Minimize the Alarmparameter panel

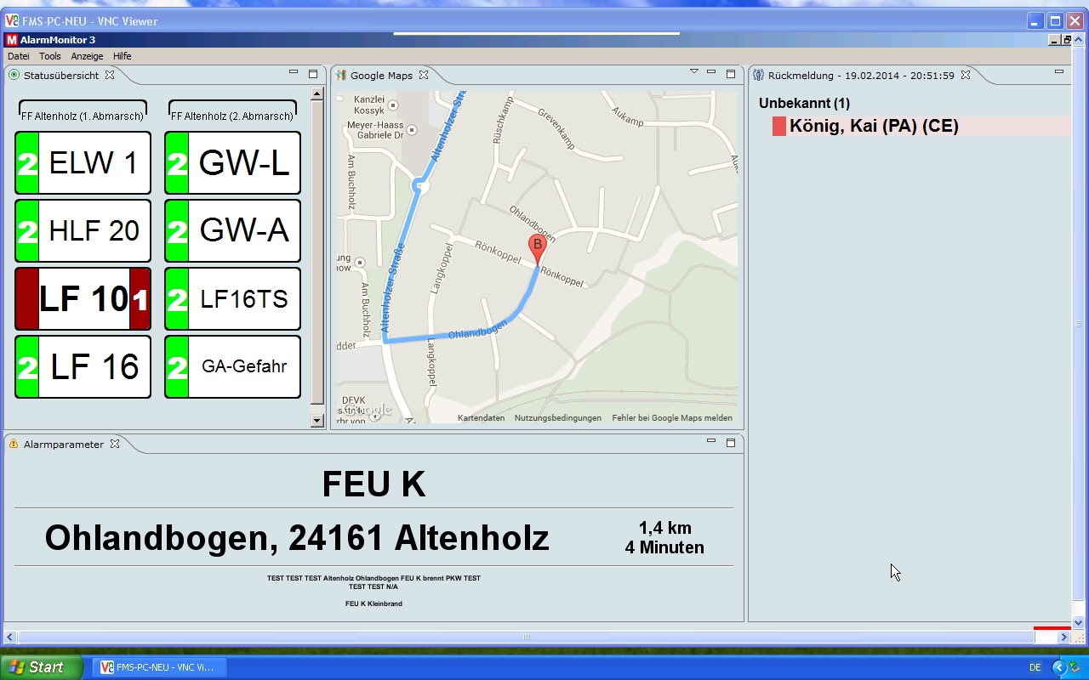click(711, 441)
